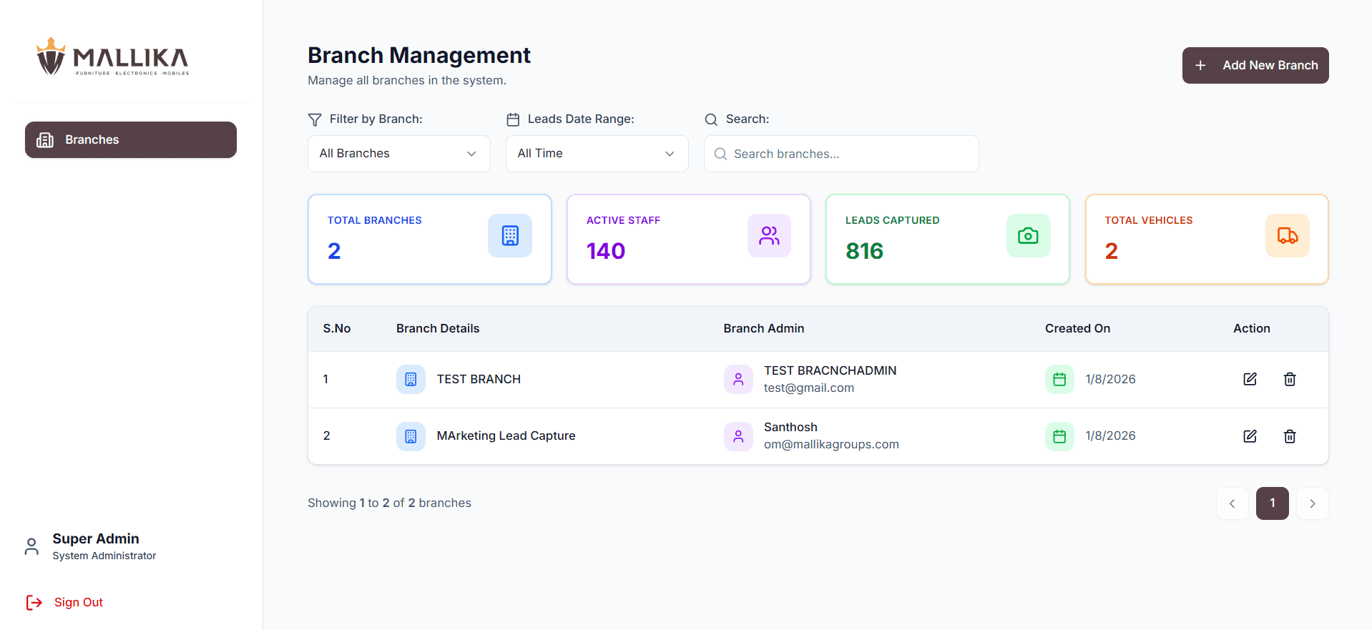This screenshot has width=1372, height=630.
Task: Click the Active Staff people icon
Action: [x=769, y=235]
